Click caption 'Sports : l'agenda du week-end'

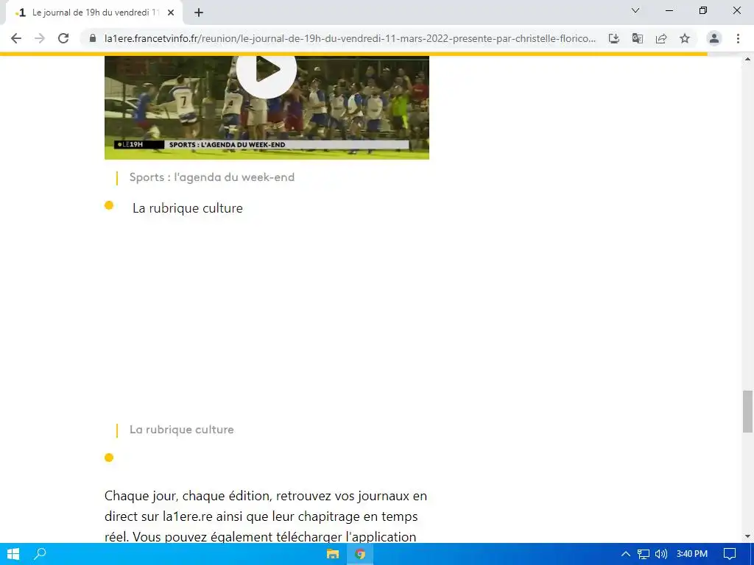[212, 177]
